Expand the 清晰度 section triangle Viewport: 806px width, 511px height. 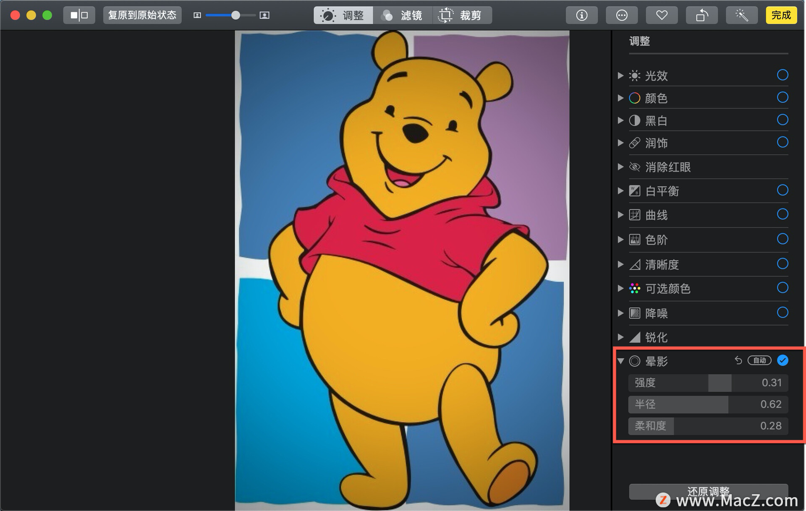[620, 265]
